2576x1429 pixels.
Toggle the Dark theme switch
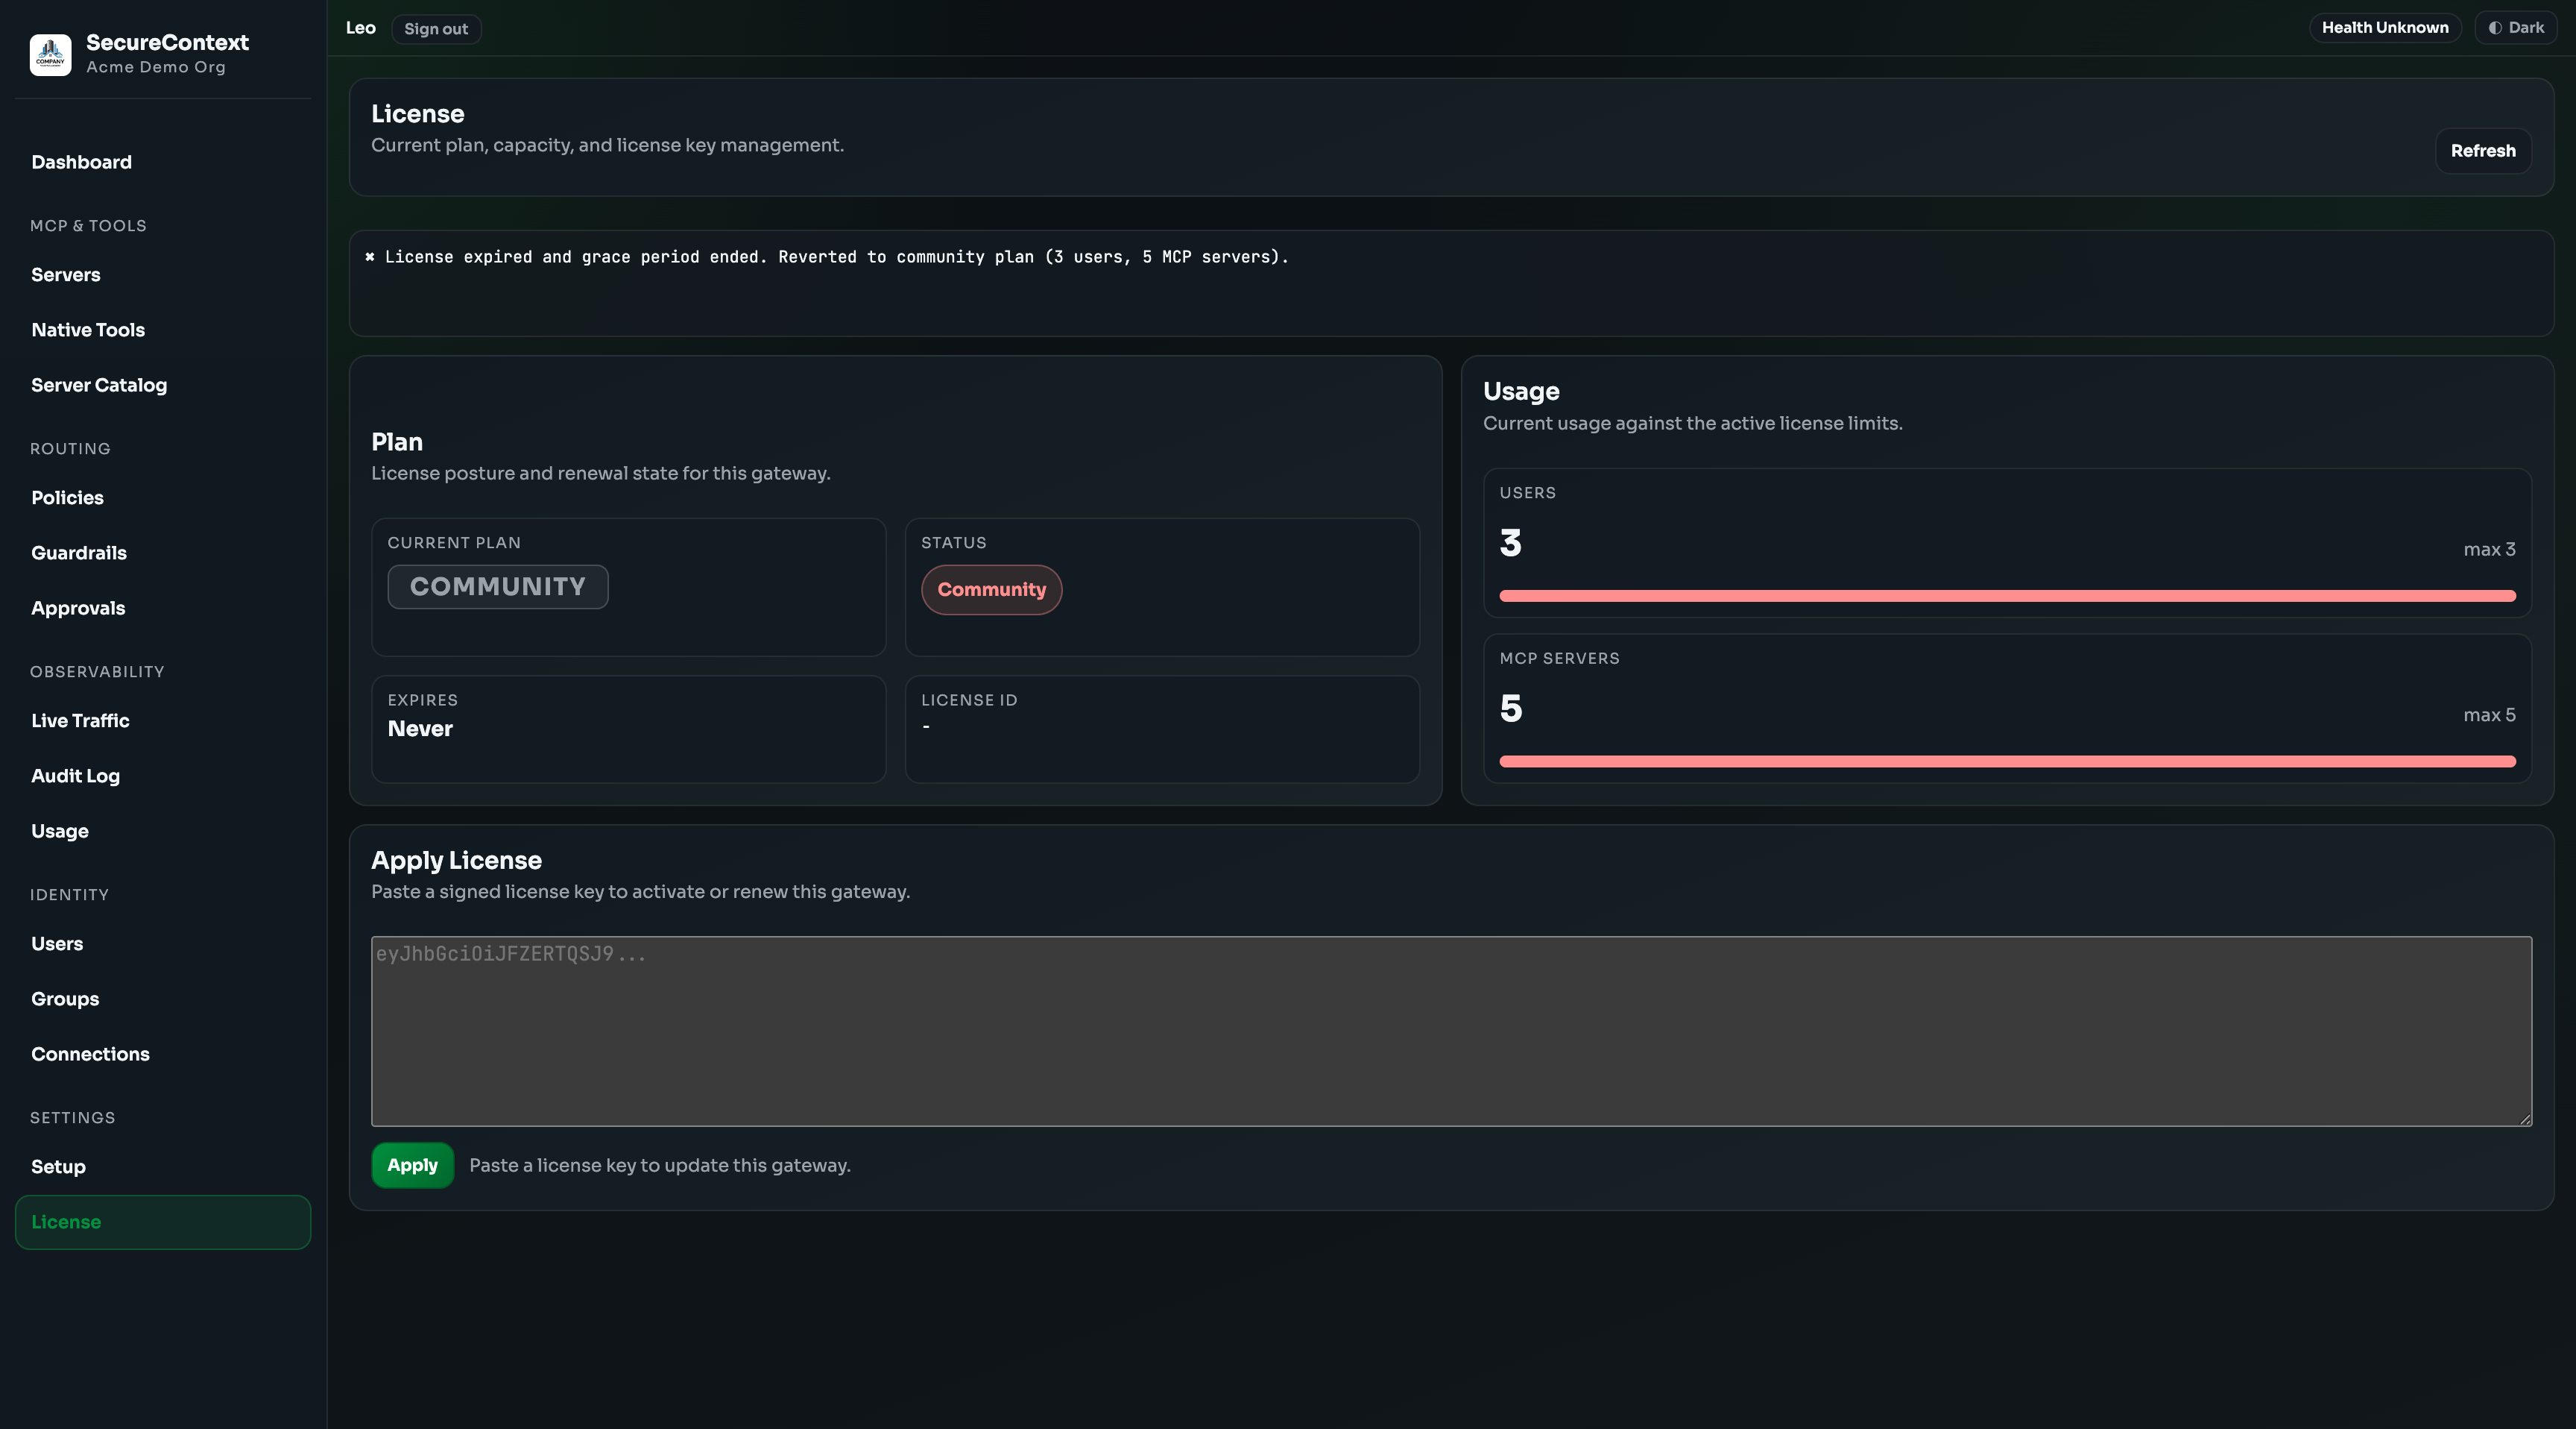point(2515,28)
